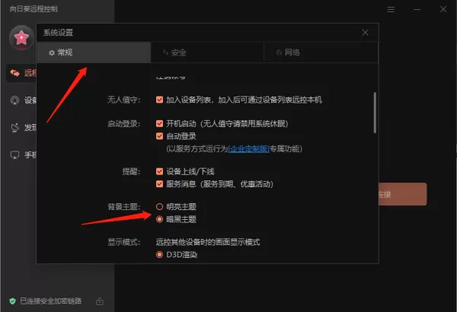Click the 启动登录 setting label

pos(124,124)
